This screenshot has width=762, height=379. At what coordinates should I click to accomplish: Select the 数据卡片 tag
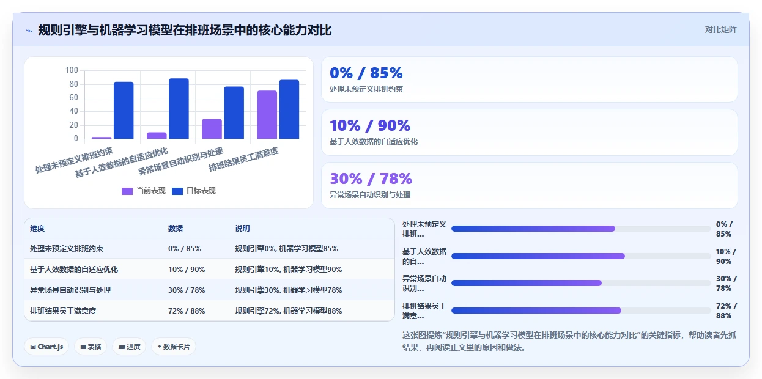(x=174, y=347)
